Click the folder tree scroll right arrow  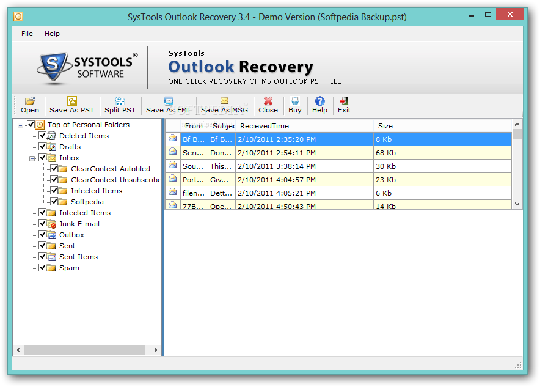(156, 350)
